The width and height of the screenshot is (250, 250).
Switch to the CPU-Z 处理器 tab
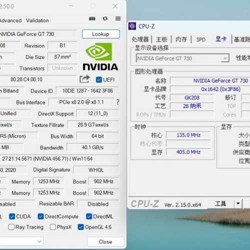[140, 39]
